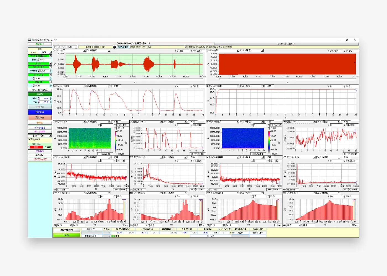The width and height of the screenshot is (387, 276).
Task: Click the stepper arrows beside the 1000 count field
Action: click(x=38, y=60)
